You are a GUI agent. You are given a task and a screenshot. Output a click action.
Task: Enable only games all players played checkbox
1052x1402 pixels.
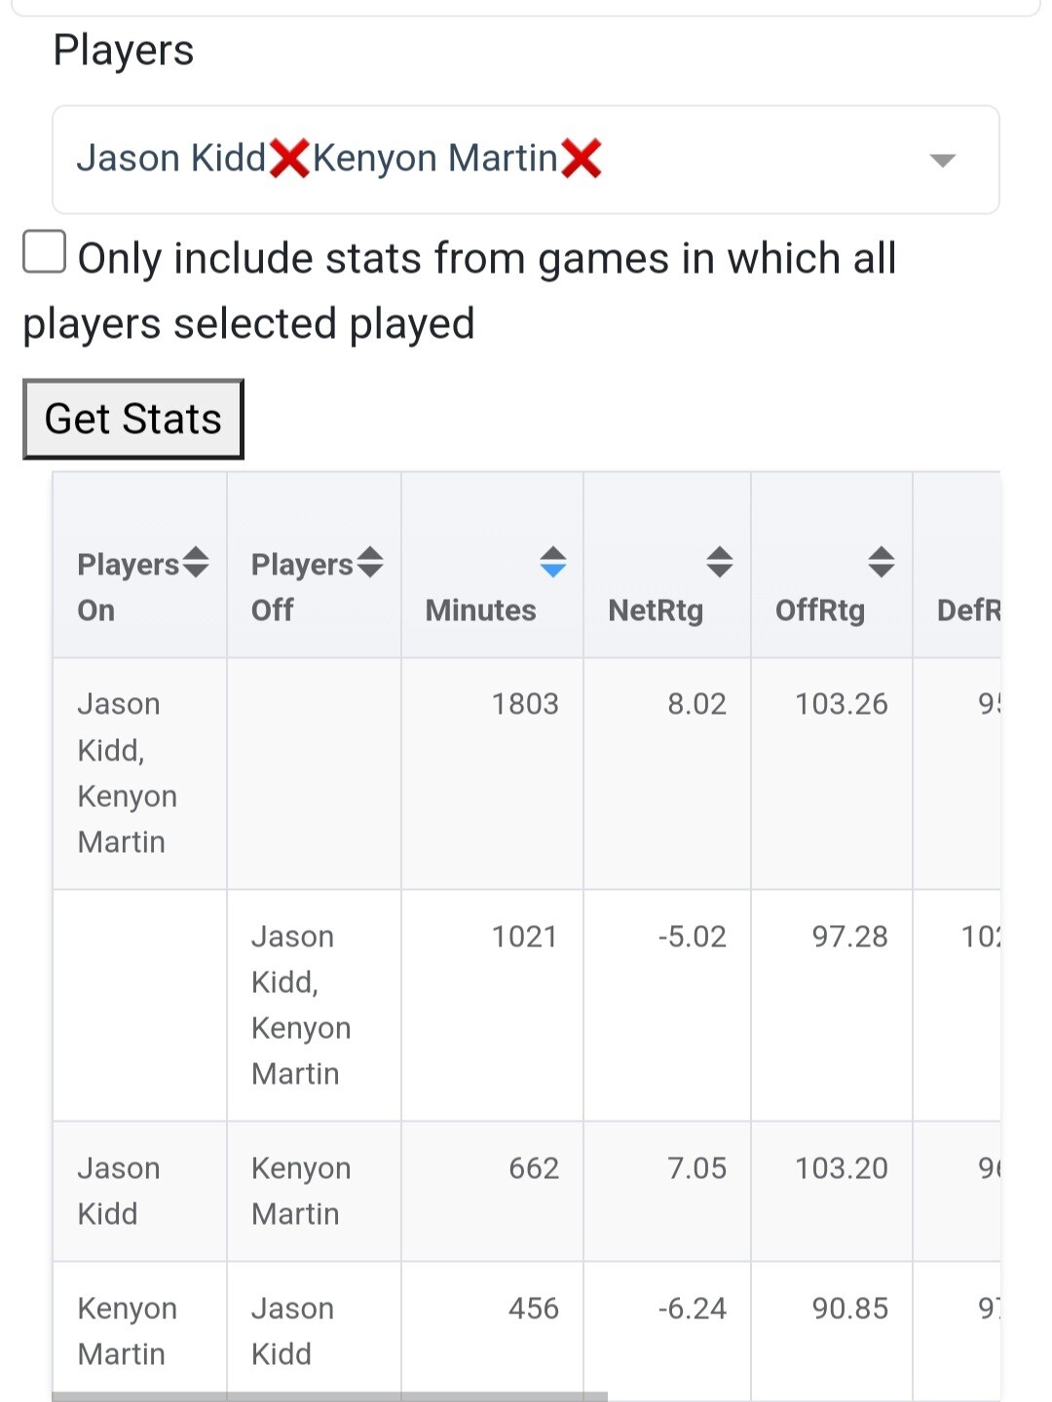[45, 252]
